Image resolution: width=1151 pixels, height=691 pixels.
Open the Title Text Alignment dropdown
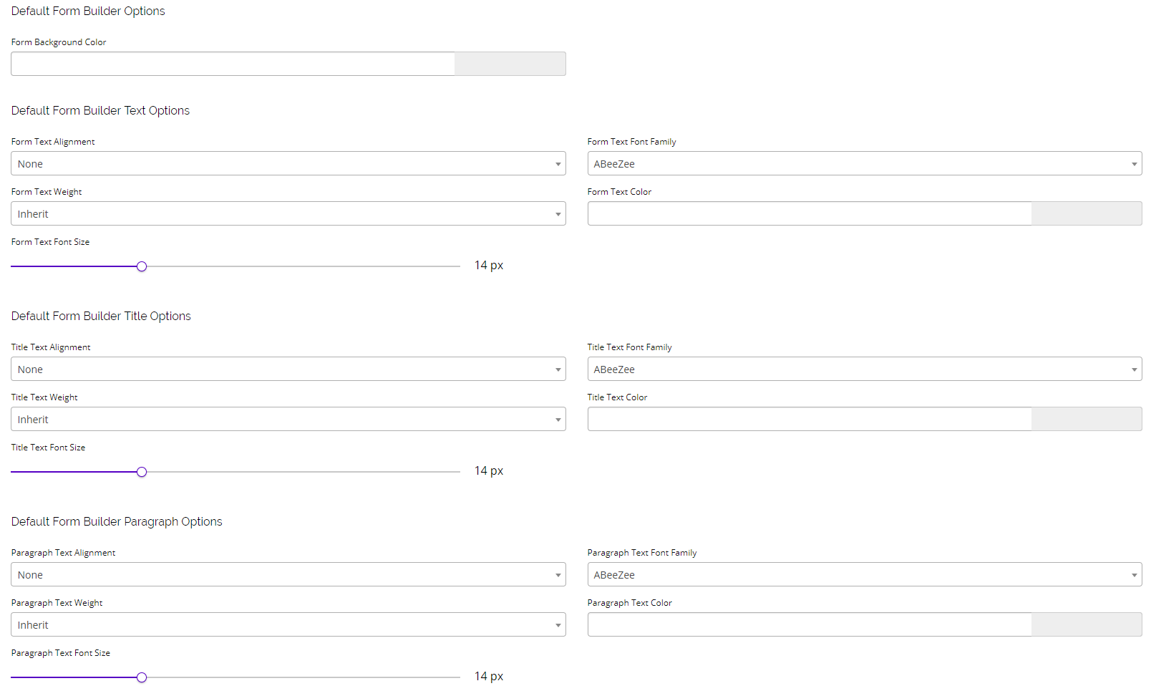tap(288, 369)
